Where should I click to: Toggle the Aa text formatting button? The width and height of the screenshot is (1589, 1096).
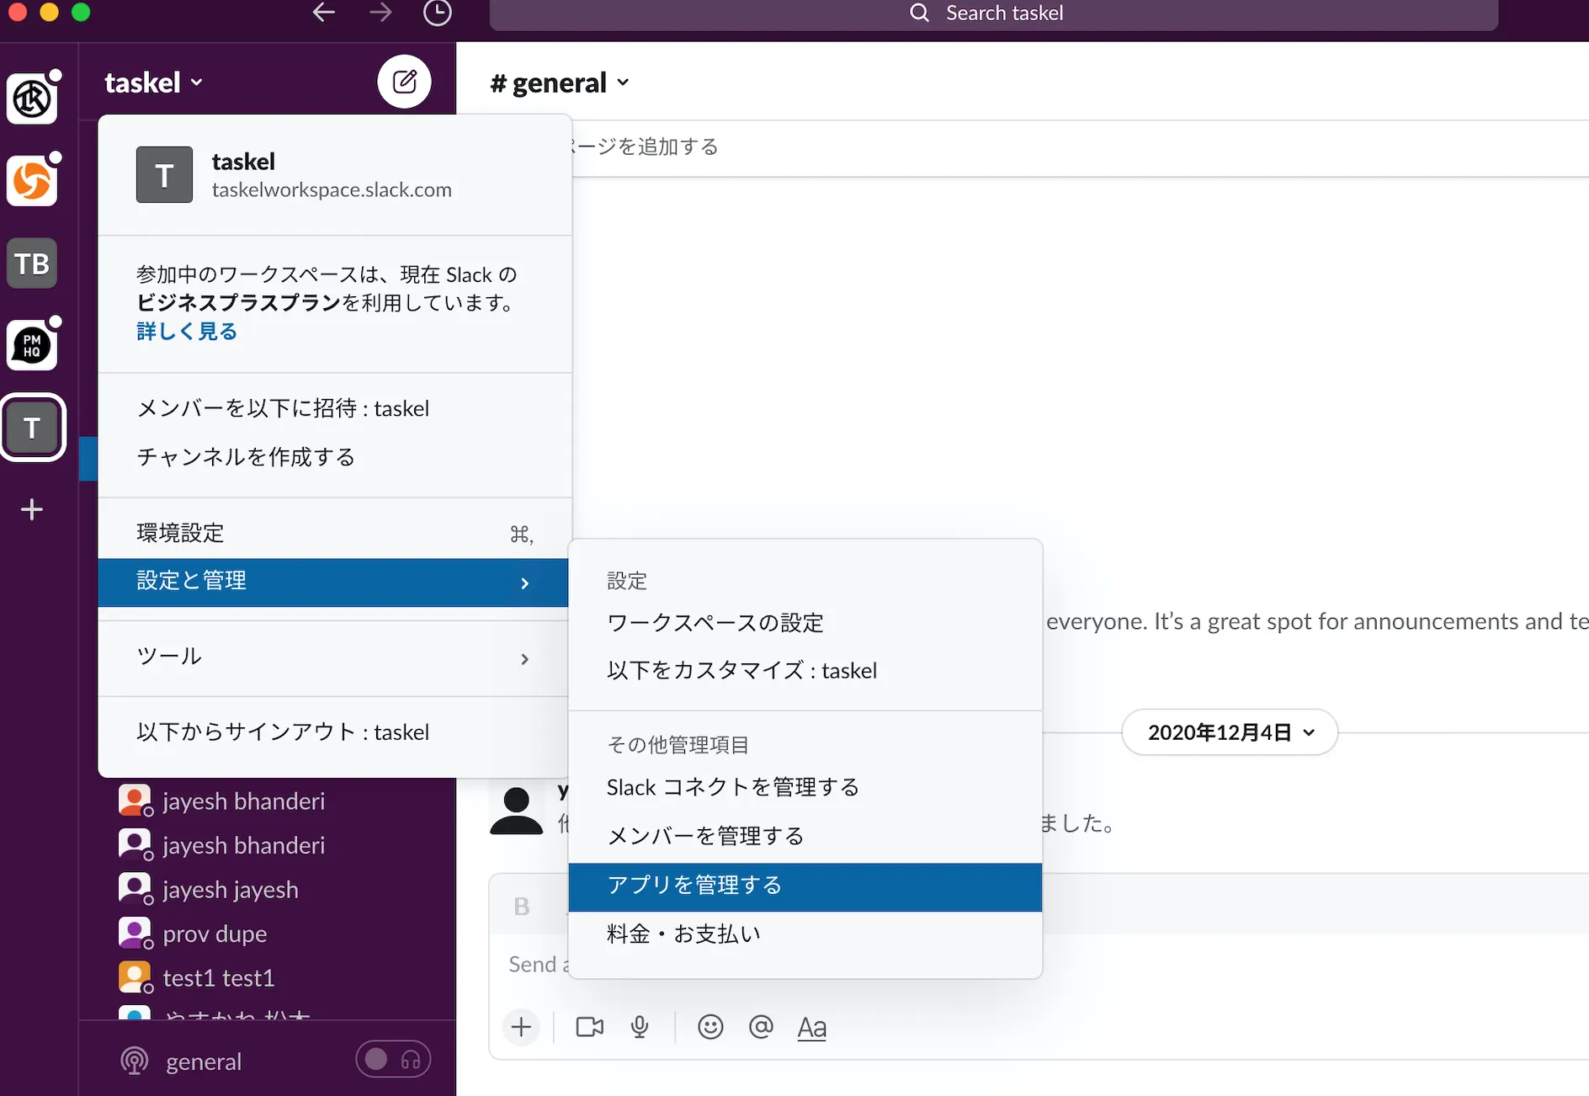point(811,1027)
